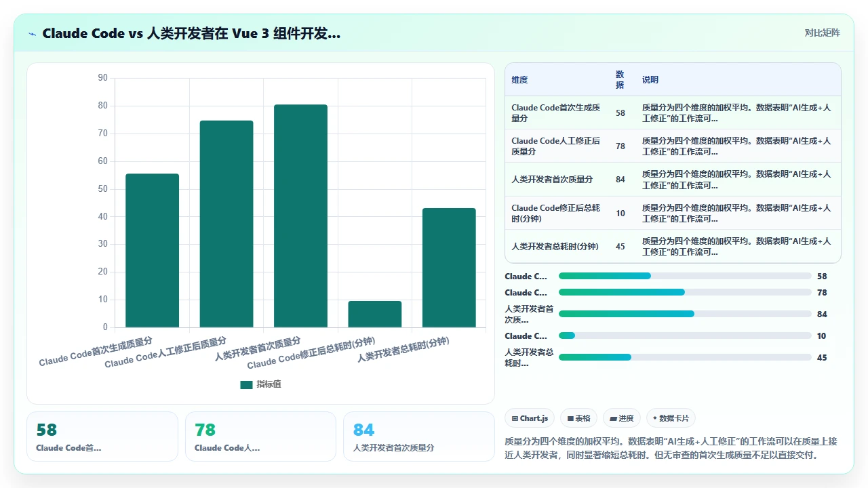Image resolution: width=868 pixels, height=488 pixels.
Task: Click table cell Claude Code首次生成质量分
Action: click(x=556, y=113)
